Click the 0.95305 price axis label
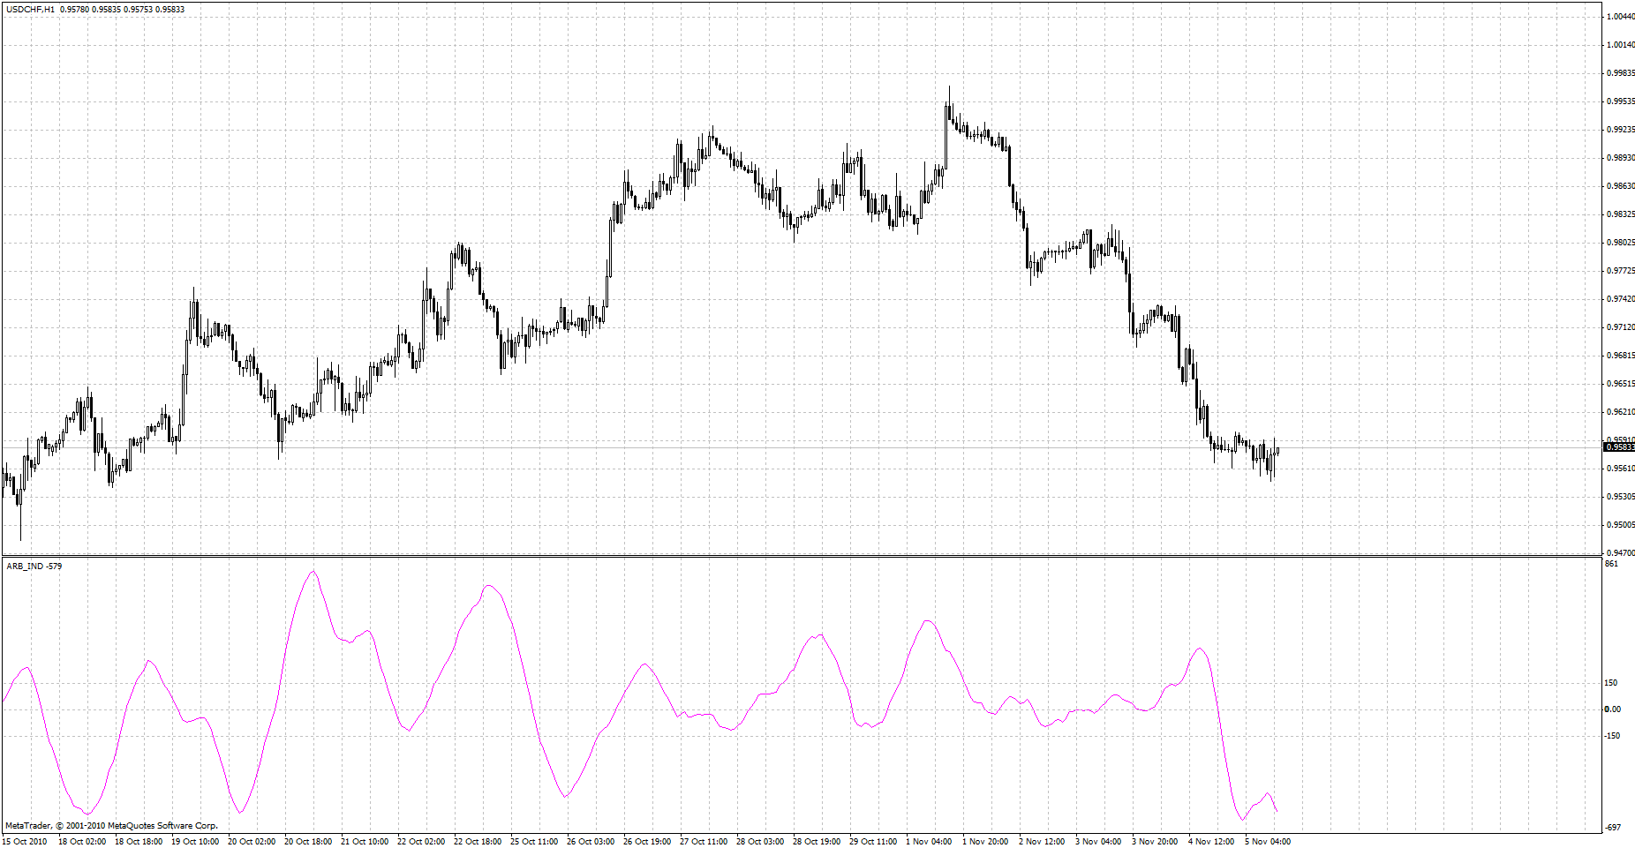 coord(1621,497)
